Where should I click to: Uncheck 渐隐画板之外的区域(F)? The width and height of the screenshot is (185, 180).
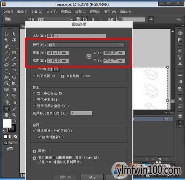tap(34, 131)
